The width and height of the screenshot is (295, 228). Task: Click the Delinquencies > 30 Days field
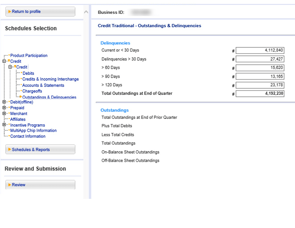tap(260, 59)
